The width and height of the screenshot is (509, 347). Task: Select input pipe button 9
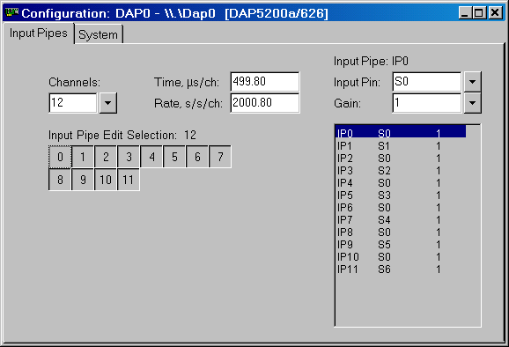tap(83, 180)
